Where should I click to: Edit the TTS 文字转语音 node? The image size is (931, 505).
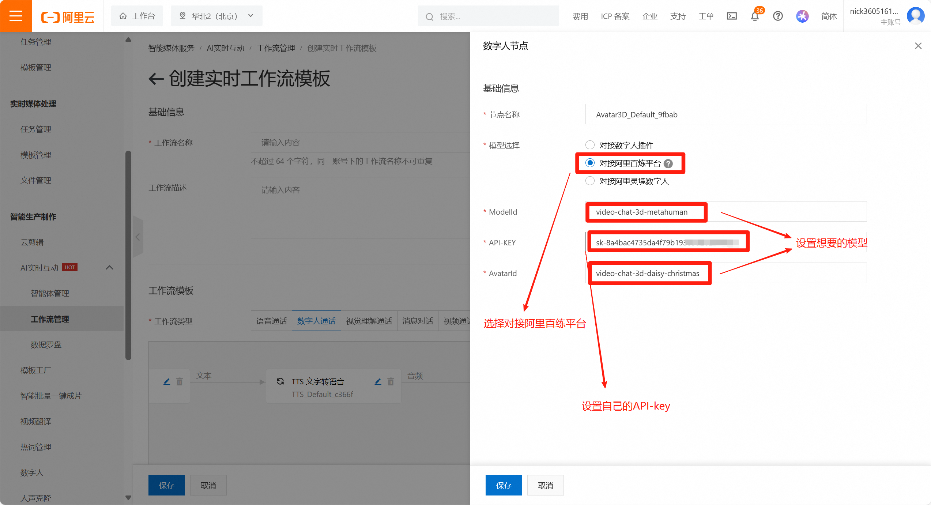[378, 381]
